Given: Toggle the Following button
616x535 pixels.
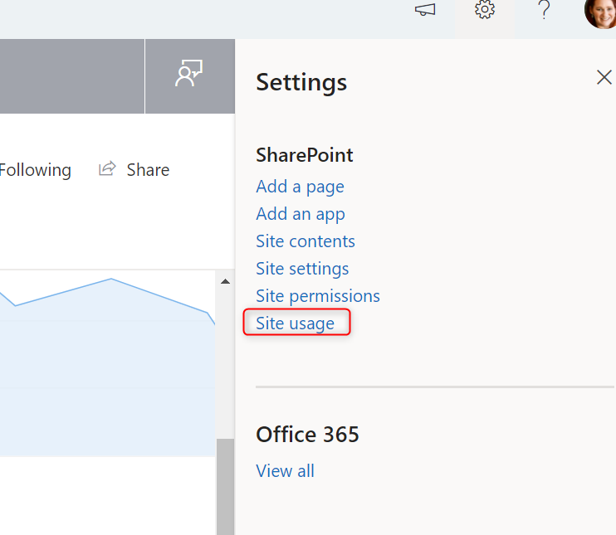Looking at the screenshot, I should (36, 170).
